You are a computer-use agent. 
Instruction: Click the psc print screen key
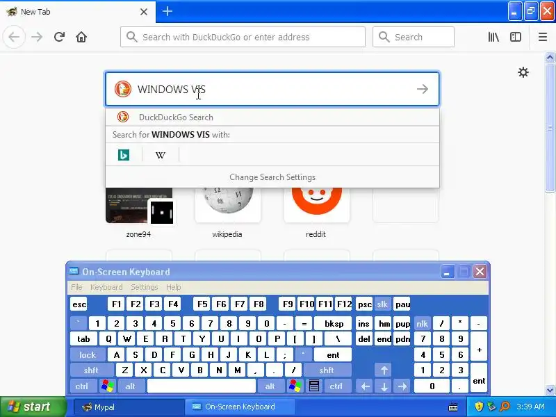coord(364,304)
